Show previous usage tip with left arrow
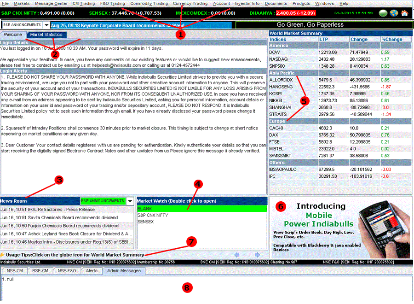The height and width of the screenshot is (304, 414). pyautogui.click(x=237, y=255)
